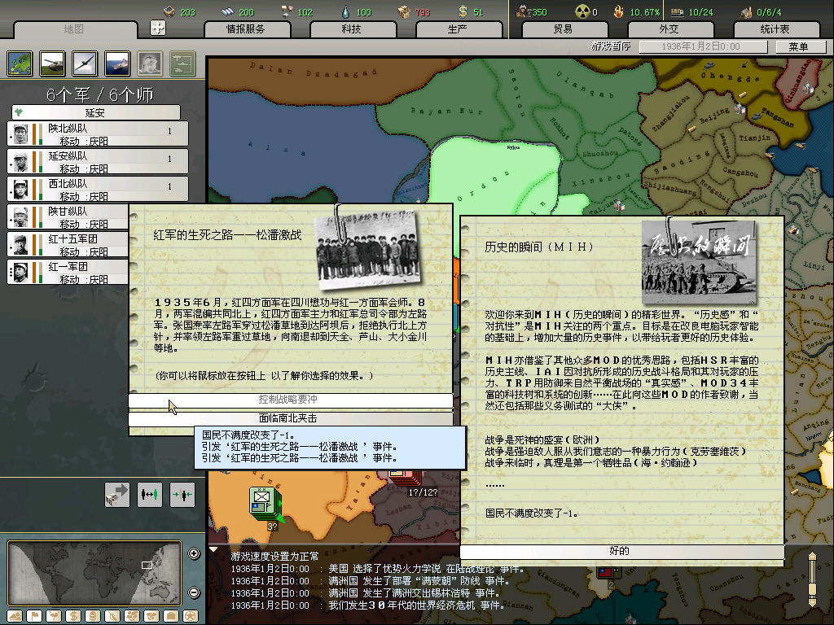Choose the 面临南北夹击 event option

(290, 418)
